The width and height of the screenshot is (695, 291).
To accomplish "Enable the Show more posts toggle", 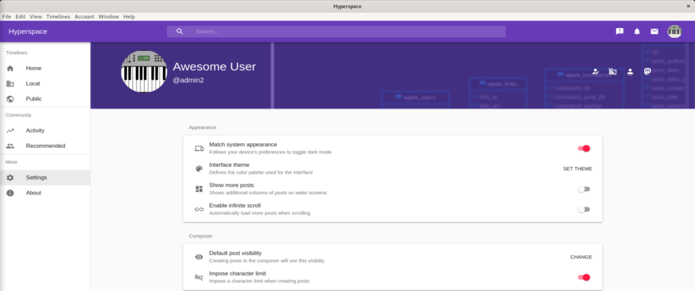I will tap(584, 189).
